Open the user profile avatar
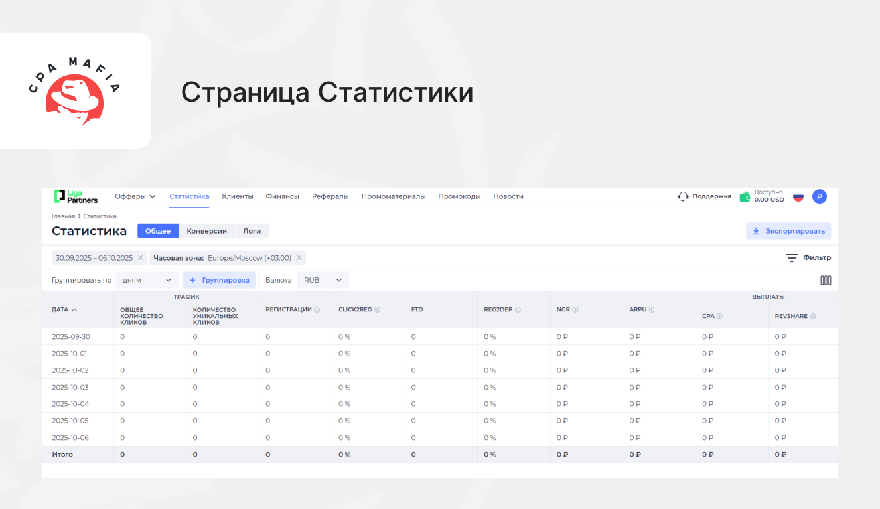This screenshot has width=880, height=509. point(820,196)
